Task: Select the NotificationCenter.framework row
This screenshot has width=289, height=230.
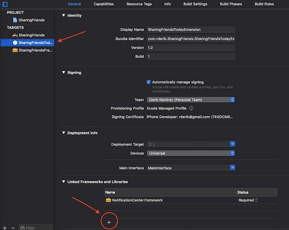Action: coord(191,200)
